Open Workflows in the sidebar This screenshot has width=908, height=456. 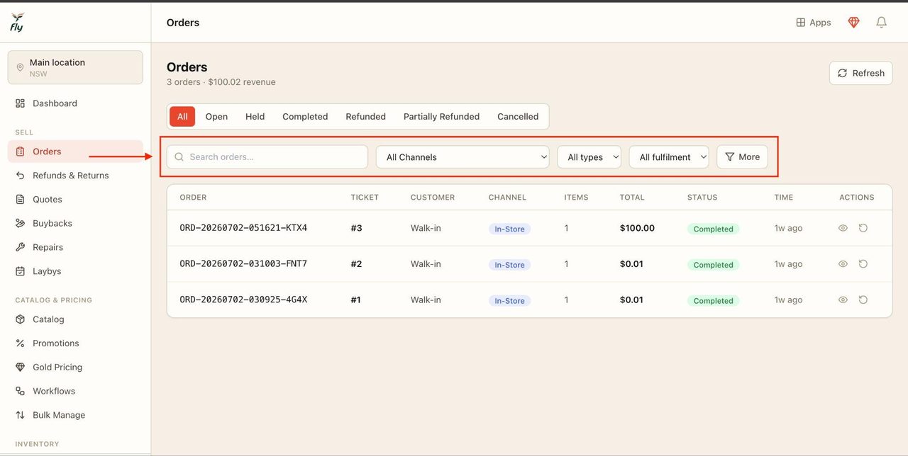[75, 391]
